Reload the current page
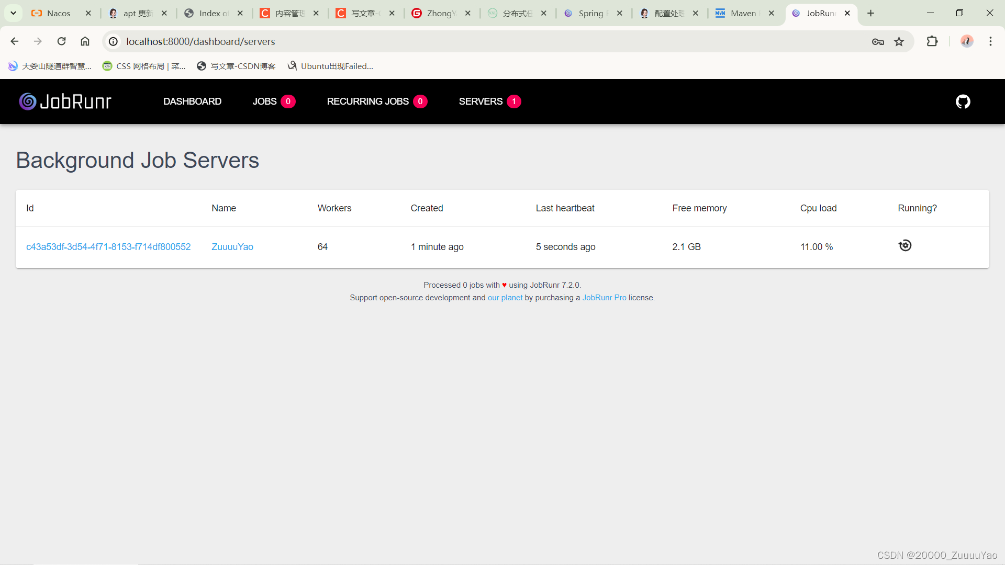Image resolution: width=1005 pixels, height=565 pixels. coord(61,41)
